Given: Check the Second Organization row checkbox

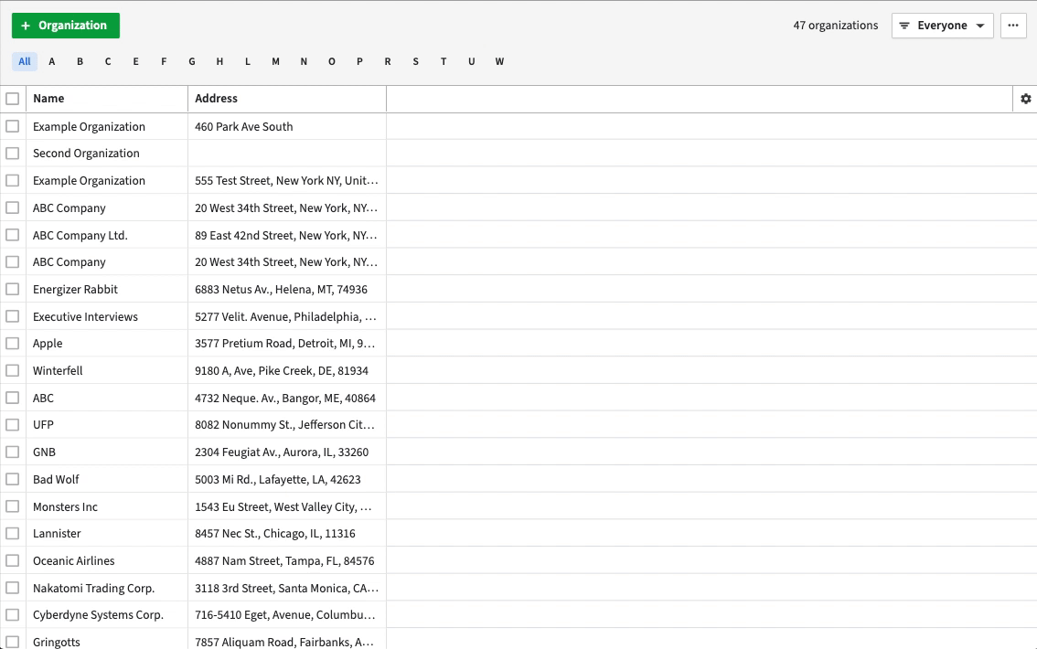Looking at the screenshot, I should [13, 154].
